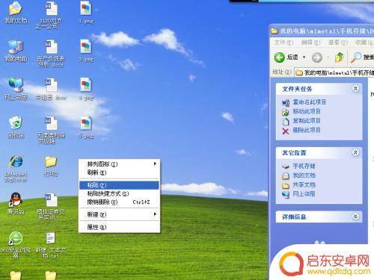Collapse the 其它位置 panel chevron
The image size is (374, 280).
355,152
